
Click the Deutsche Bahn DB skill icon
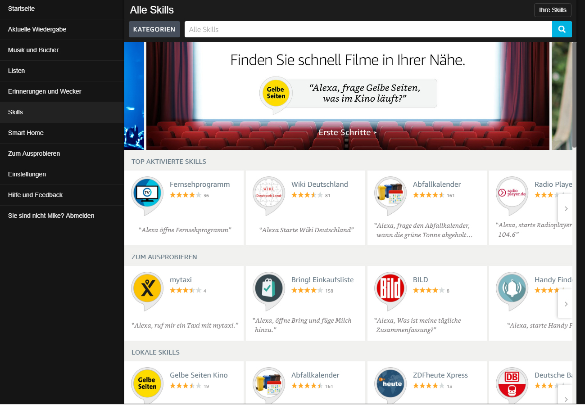click(512, 385)
